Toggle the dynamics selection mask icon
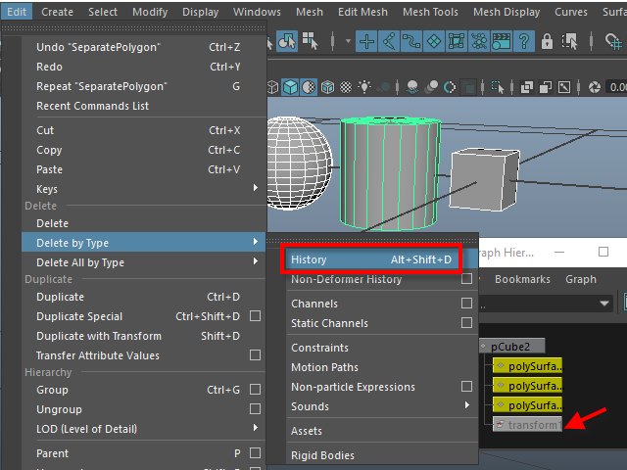This screenshot has width=627, height=470. (479, 41)
